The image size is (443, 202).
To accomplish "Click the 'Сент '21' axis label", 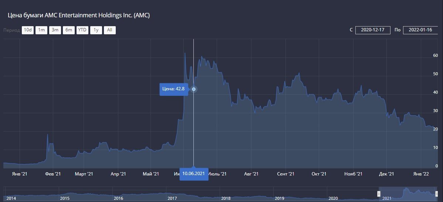I will coord(285,174).
